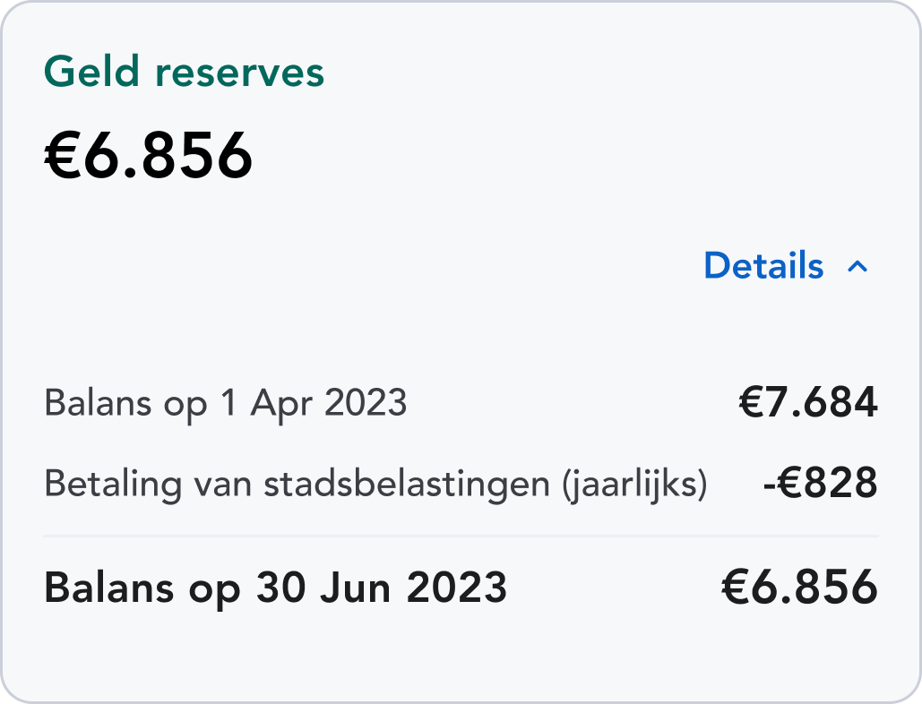Click the minus sign before €828
This screenshot has width=922, height=704.
[x=771, y=486]
